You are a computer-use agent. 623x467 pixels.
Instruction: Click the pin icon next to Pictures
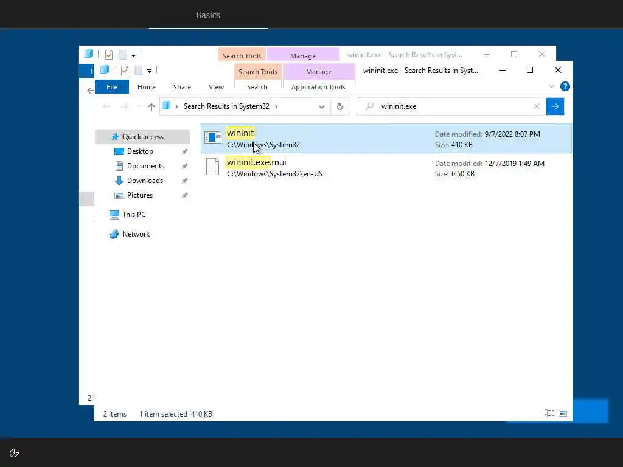184,195
